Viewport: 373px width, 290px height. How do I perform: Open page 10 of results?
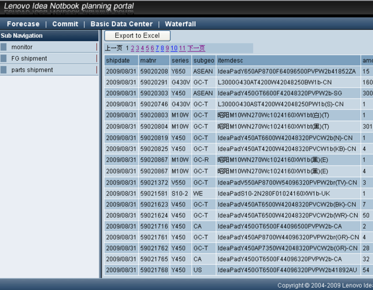pos(174,48)
